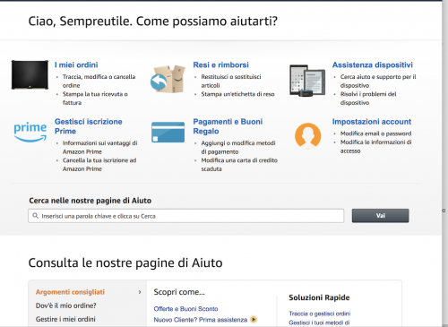Click the Kindle devices support icon

pos(307,81)
